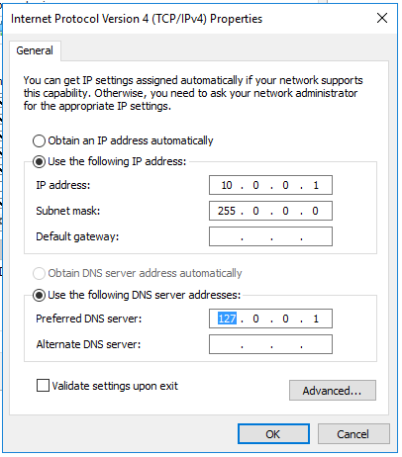402x457 pixels.
Task: Click the second octet of IP address
Action: [255, 185]
